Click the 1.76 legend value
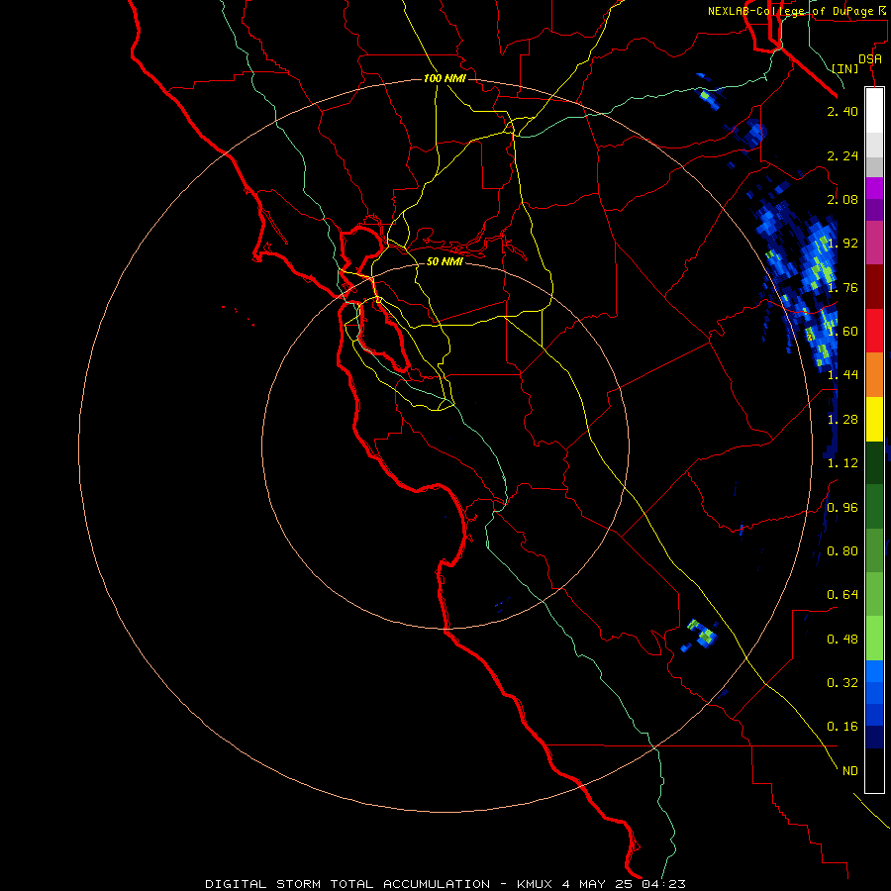This screenshot has height=891, width=891. tap(842, 287)
